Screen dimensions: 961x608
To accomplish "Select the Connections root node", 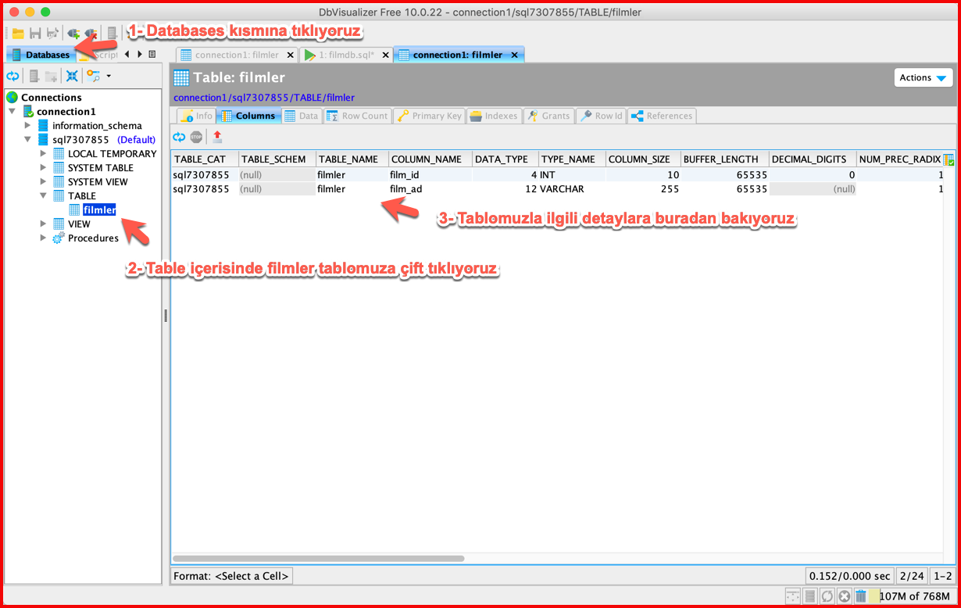I will click(x=52, y=98).
